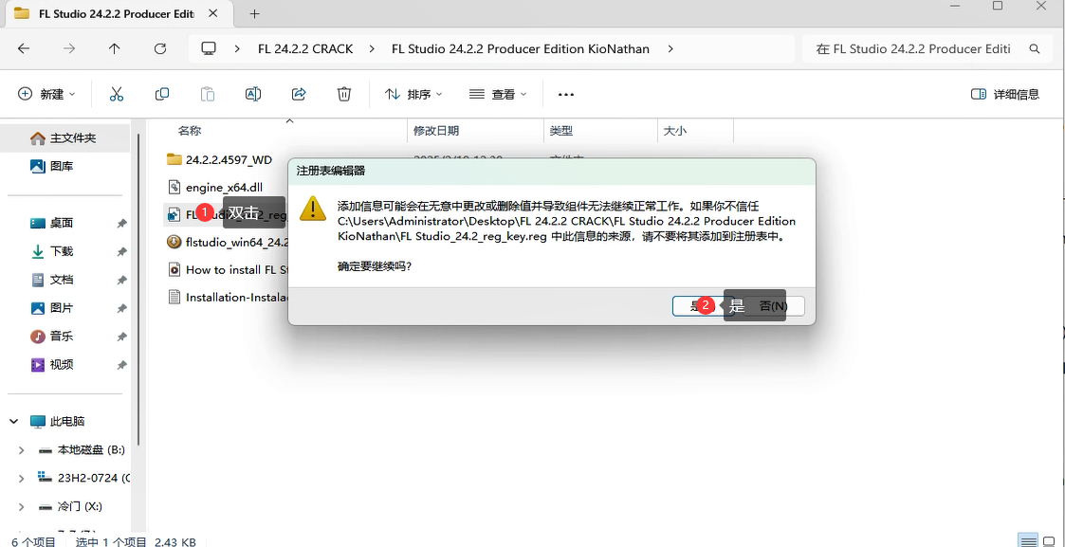This screenshot has width=1065, height=547.
Task: Open a new tab with plus button
Action: (255, 13)
